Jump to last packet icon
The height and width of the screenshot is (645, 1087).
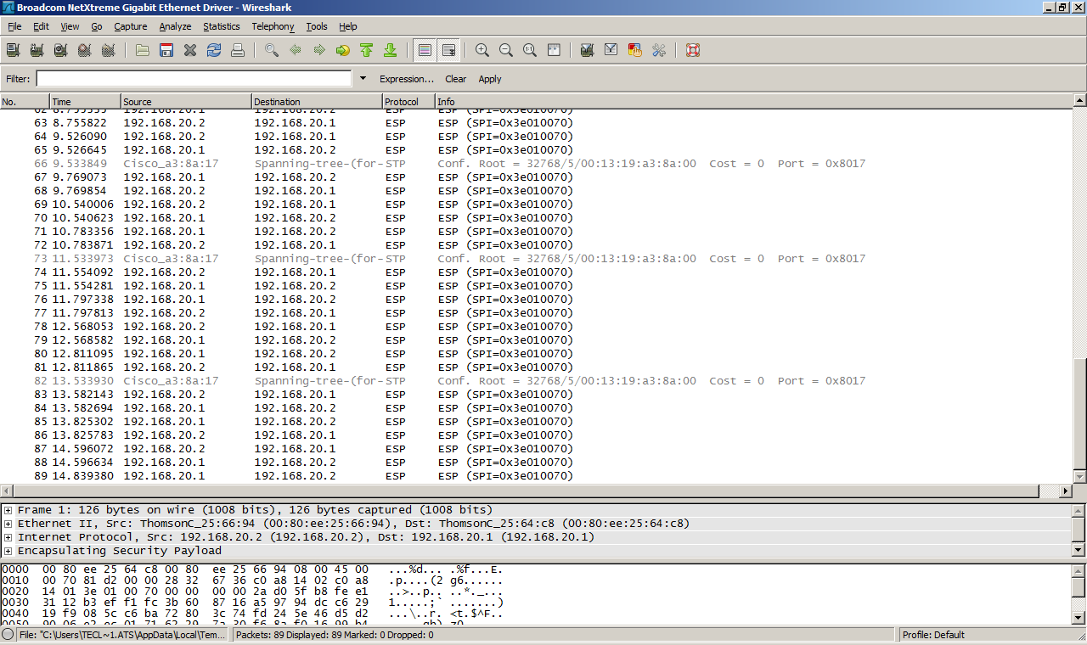click(x=391, y=50)
